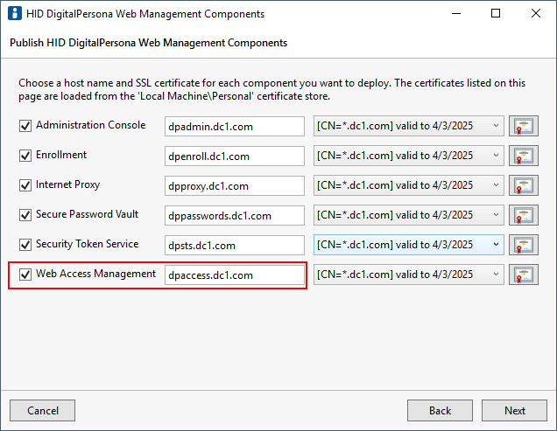Expand certificate dropdown for Security Token Service

click(x=408, y=245)
